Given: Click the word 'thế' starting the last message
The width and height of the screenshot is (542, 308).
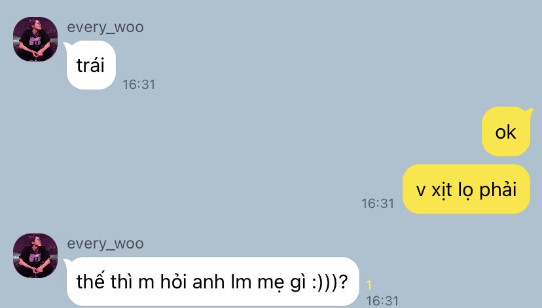Looking at the screenshot, I should 90,281.
